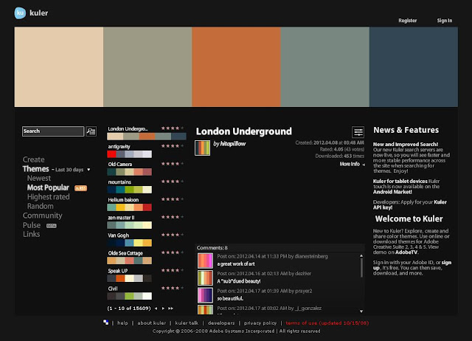Click the large slate green-gray swatch
The height and width of the screenshot is (341, 472).
pos(325,67)
